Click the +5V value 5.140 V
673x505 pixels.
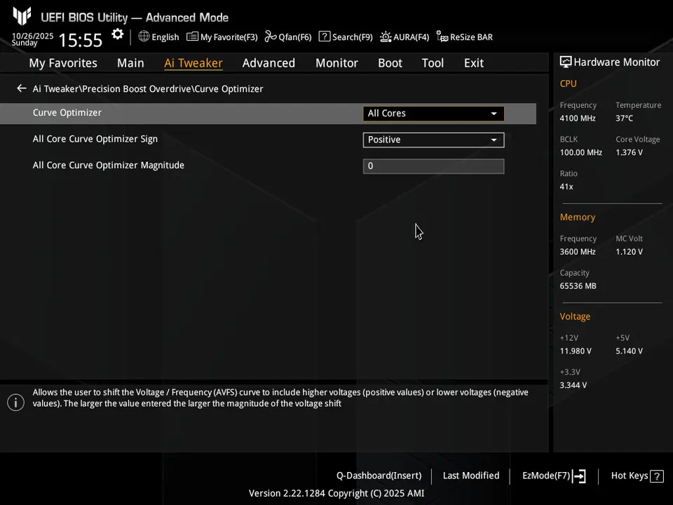coord(630,351)
